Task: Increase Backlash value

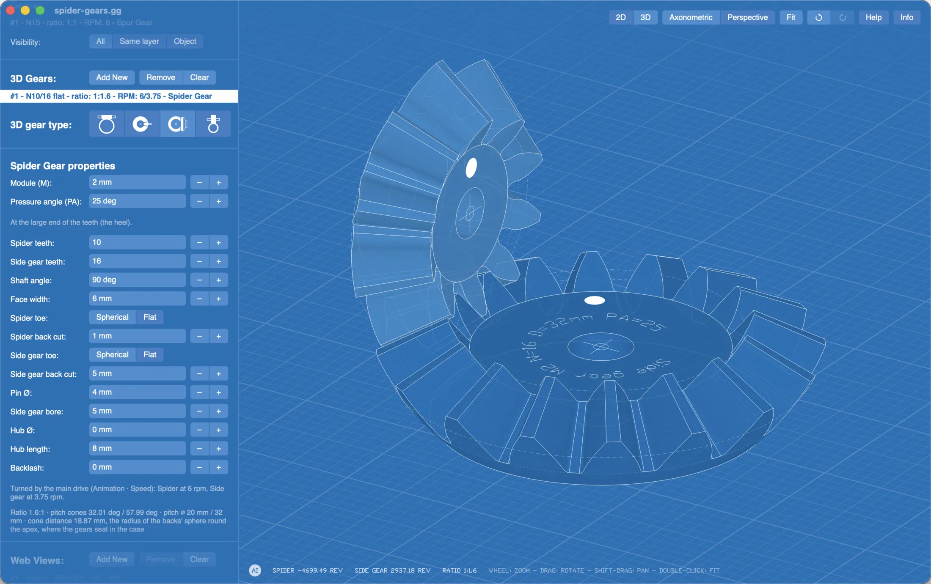Action: coord(219,467)
